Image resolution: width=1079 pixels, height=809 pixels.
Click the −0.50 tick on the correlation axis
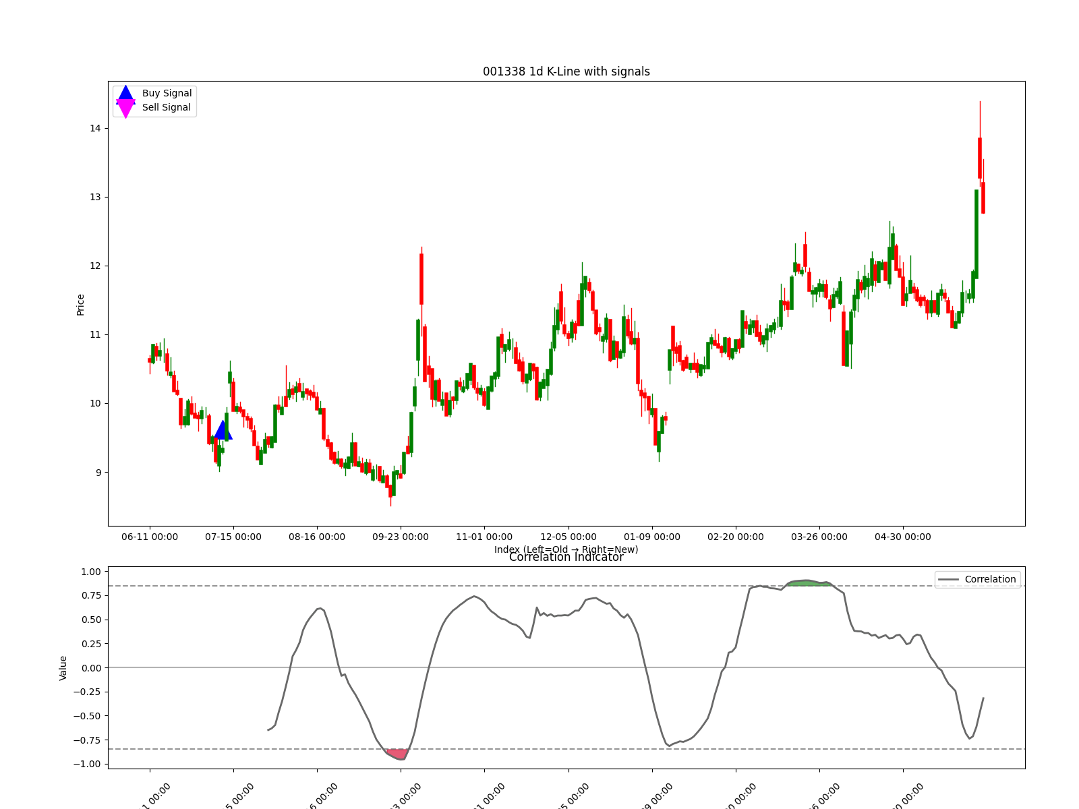click(88, 716)
